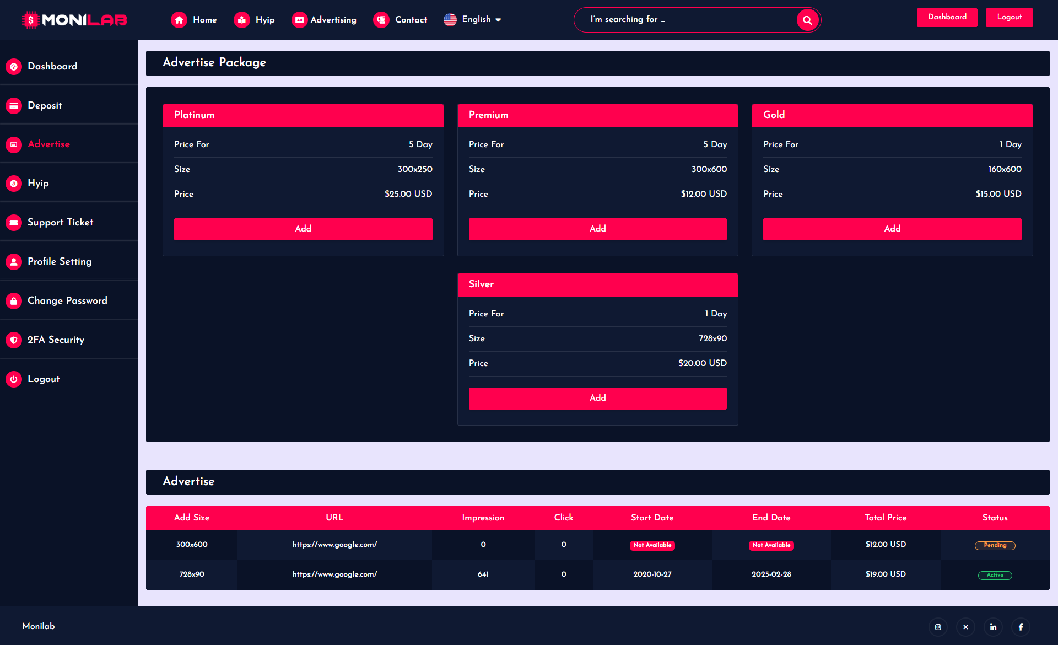Open the Advertising menu item
Viewport: 1058px width, 645px height.
(324, 19)
